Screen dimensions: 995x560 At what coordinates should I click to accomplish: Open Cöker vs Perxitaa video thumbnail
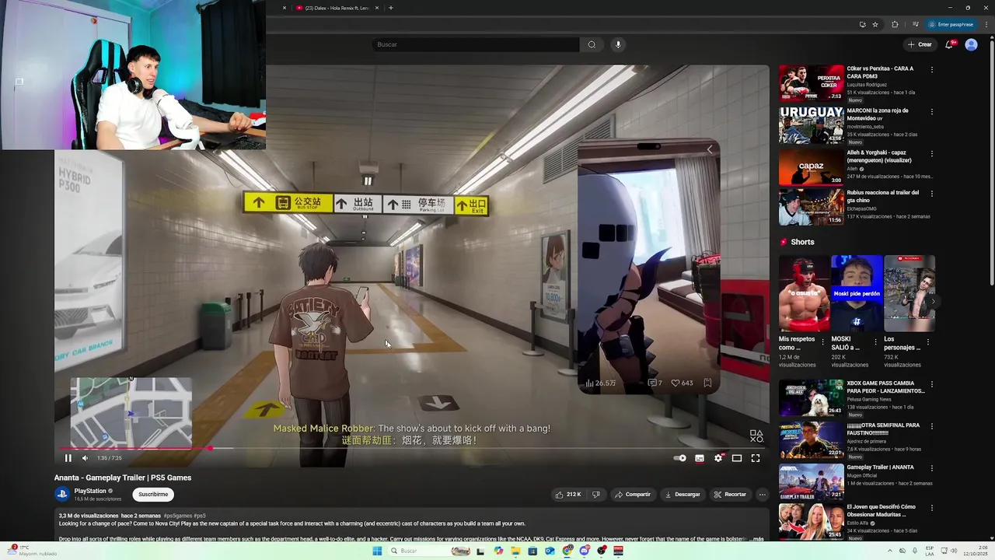coord(811,83)
